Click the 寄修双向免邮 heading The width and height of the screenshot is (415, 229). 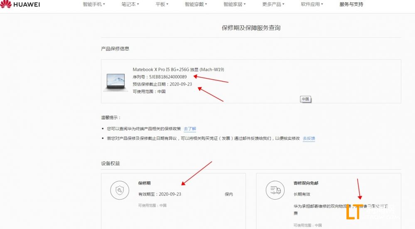pyautogui.click(x=306, y=183)
